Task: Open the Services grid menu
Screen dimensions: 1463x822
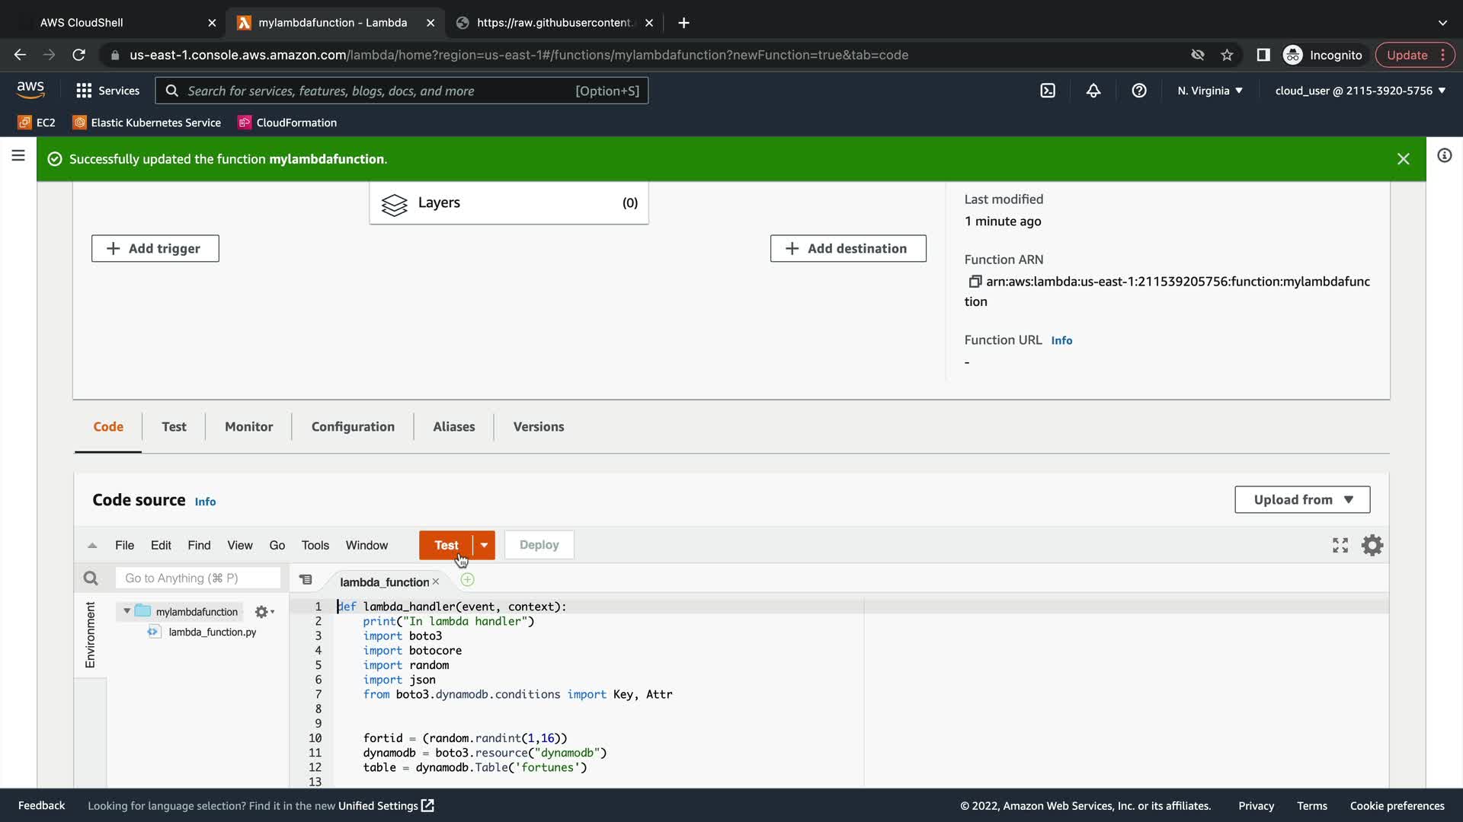Action: (x=107, y=91)
